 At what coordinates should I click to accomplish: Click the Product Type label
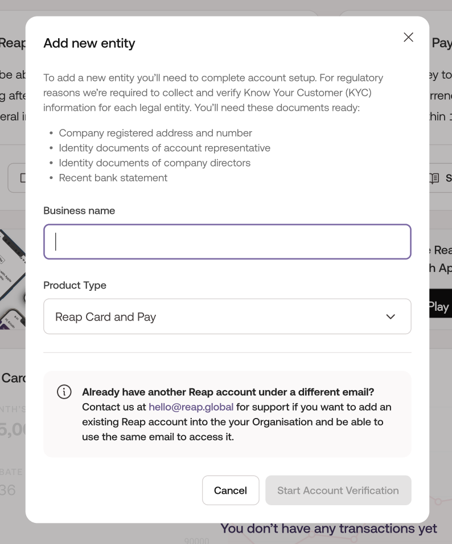(75, 285)
